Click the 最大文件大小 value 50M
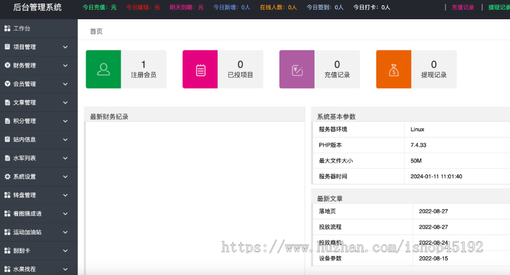 click(x=416, y=161)
